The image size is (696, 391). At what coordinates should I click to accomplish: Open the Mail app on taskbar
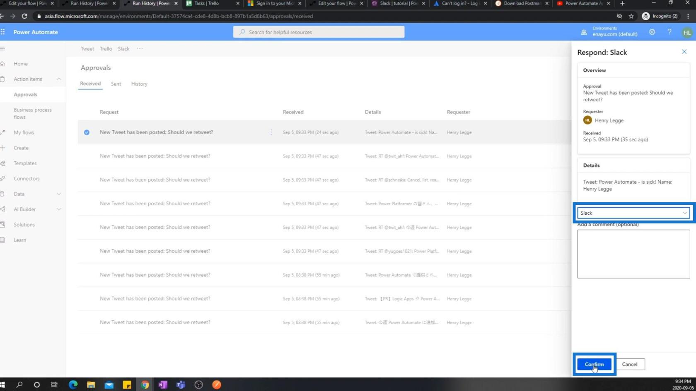click(109, 385)
